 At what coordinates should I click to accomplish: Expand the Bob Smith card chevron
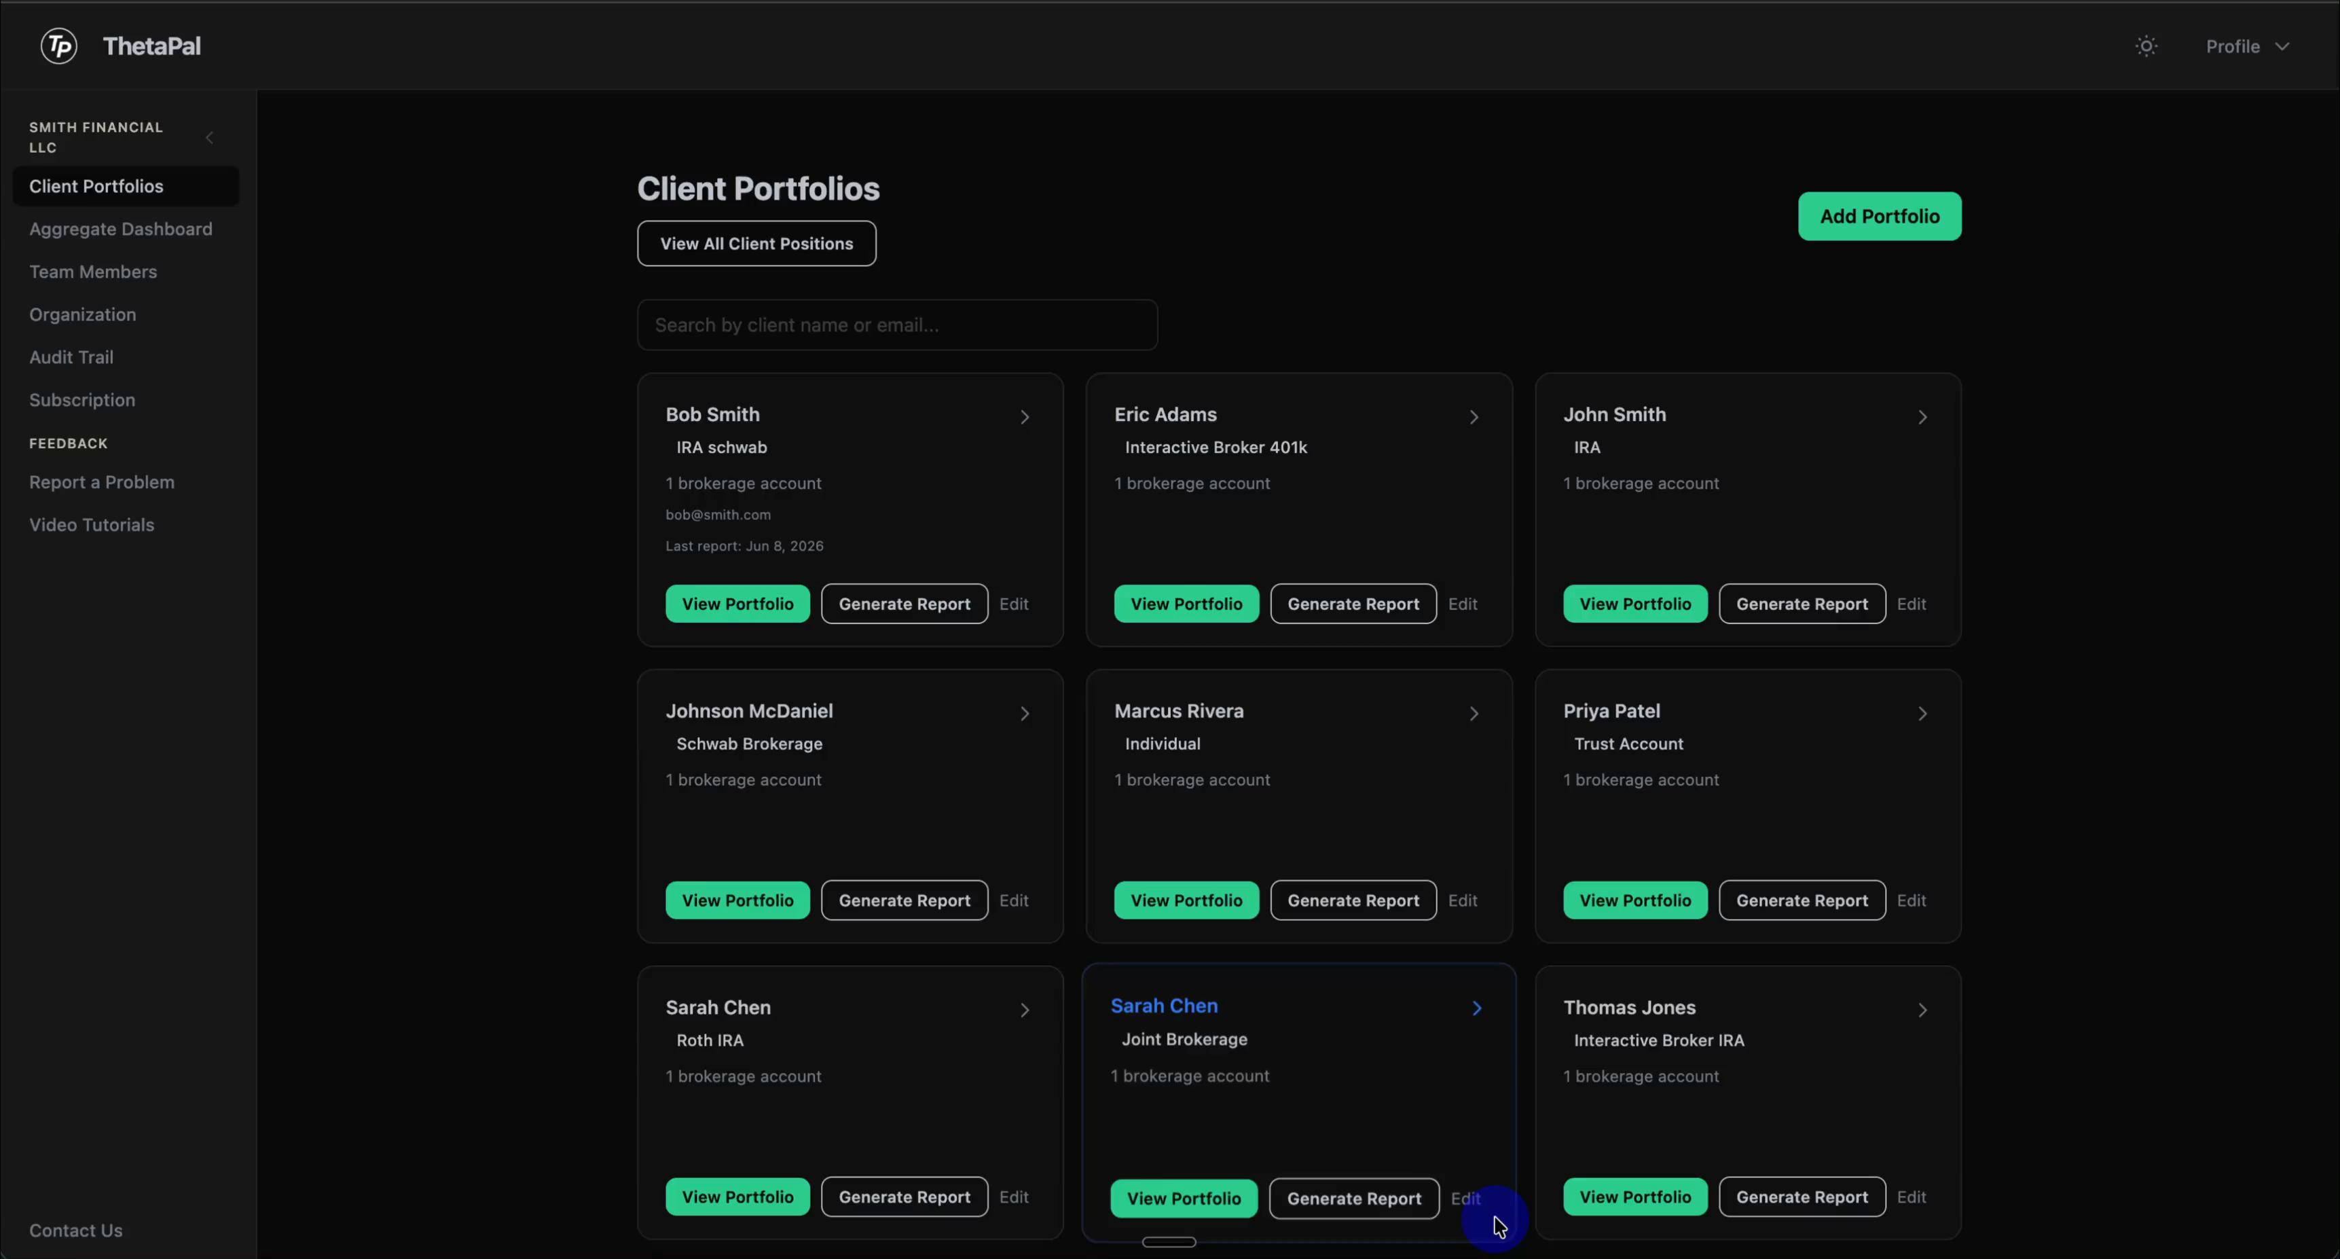pos(1025,417)
